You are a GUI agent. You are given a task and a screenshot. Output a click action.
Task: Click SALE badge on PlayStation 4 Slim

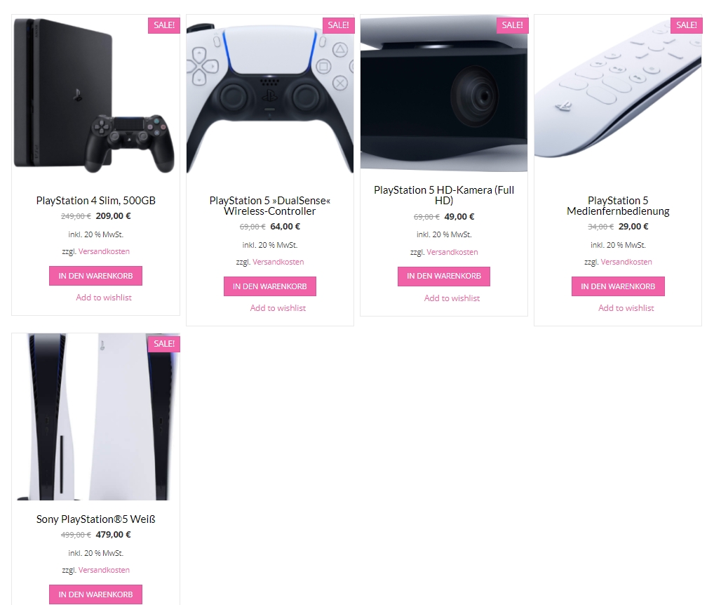(x=164, y=25)
